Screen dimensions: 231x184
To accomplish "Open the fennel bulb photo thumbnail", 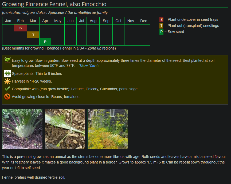I will tap(22, 129).
